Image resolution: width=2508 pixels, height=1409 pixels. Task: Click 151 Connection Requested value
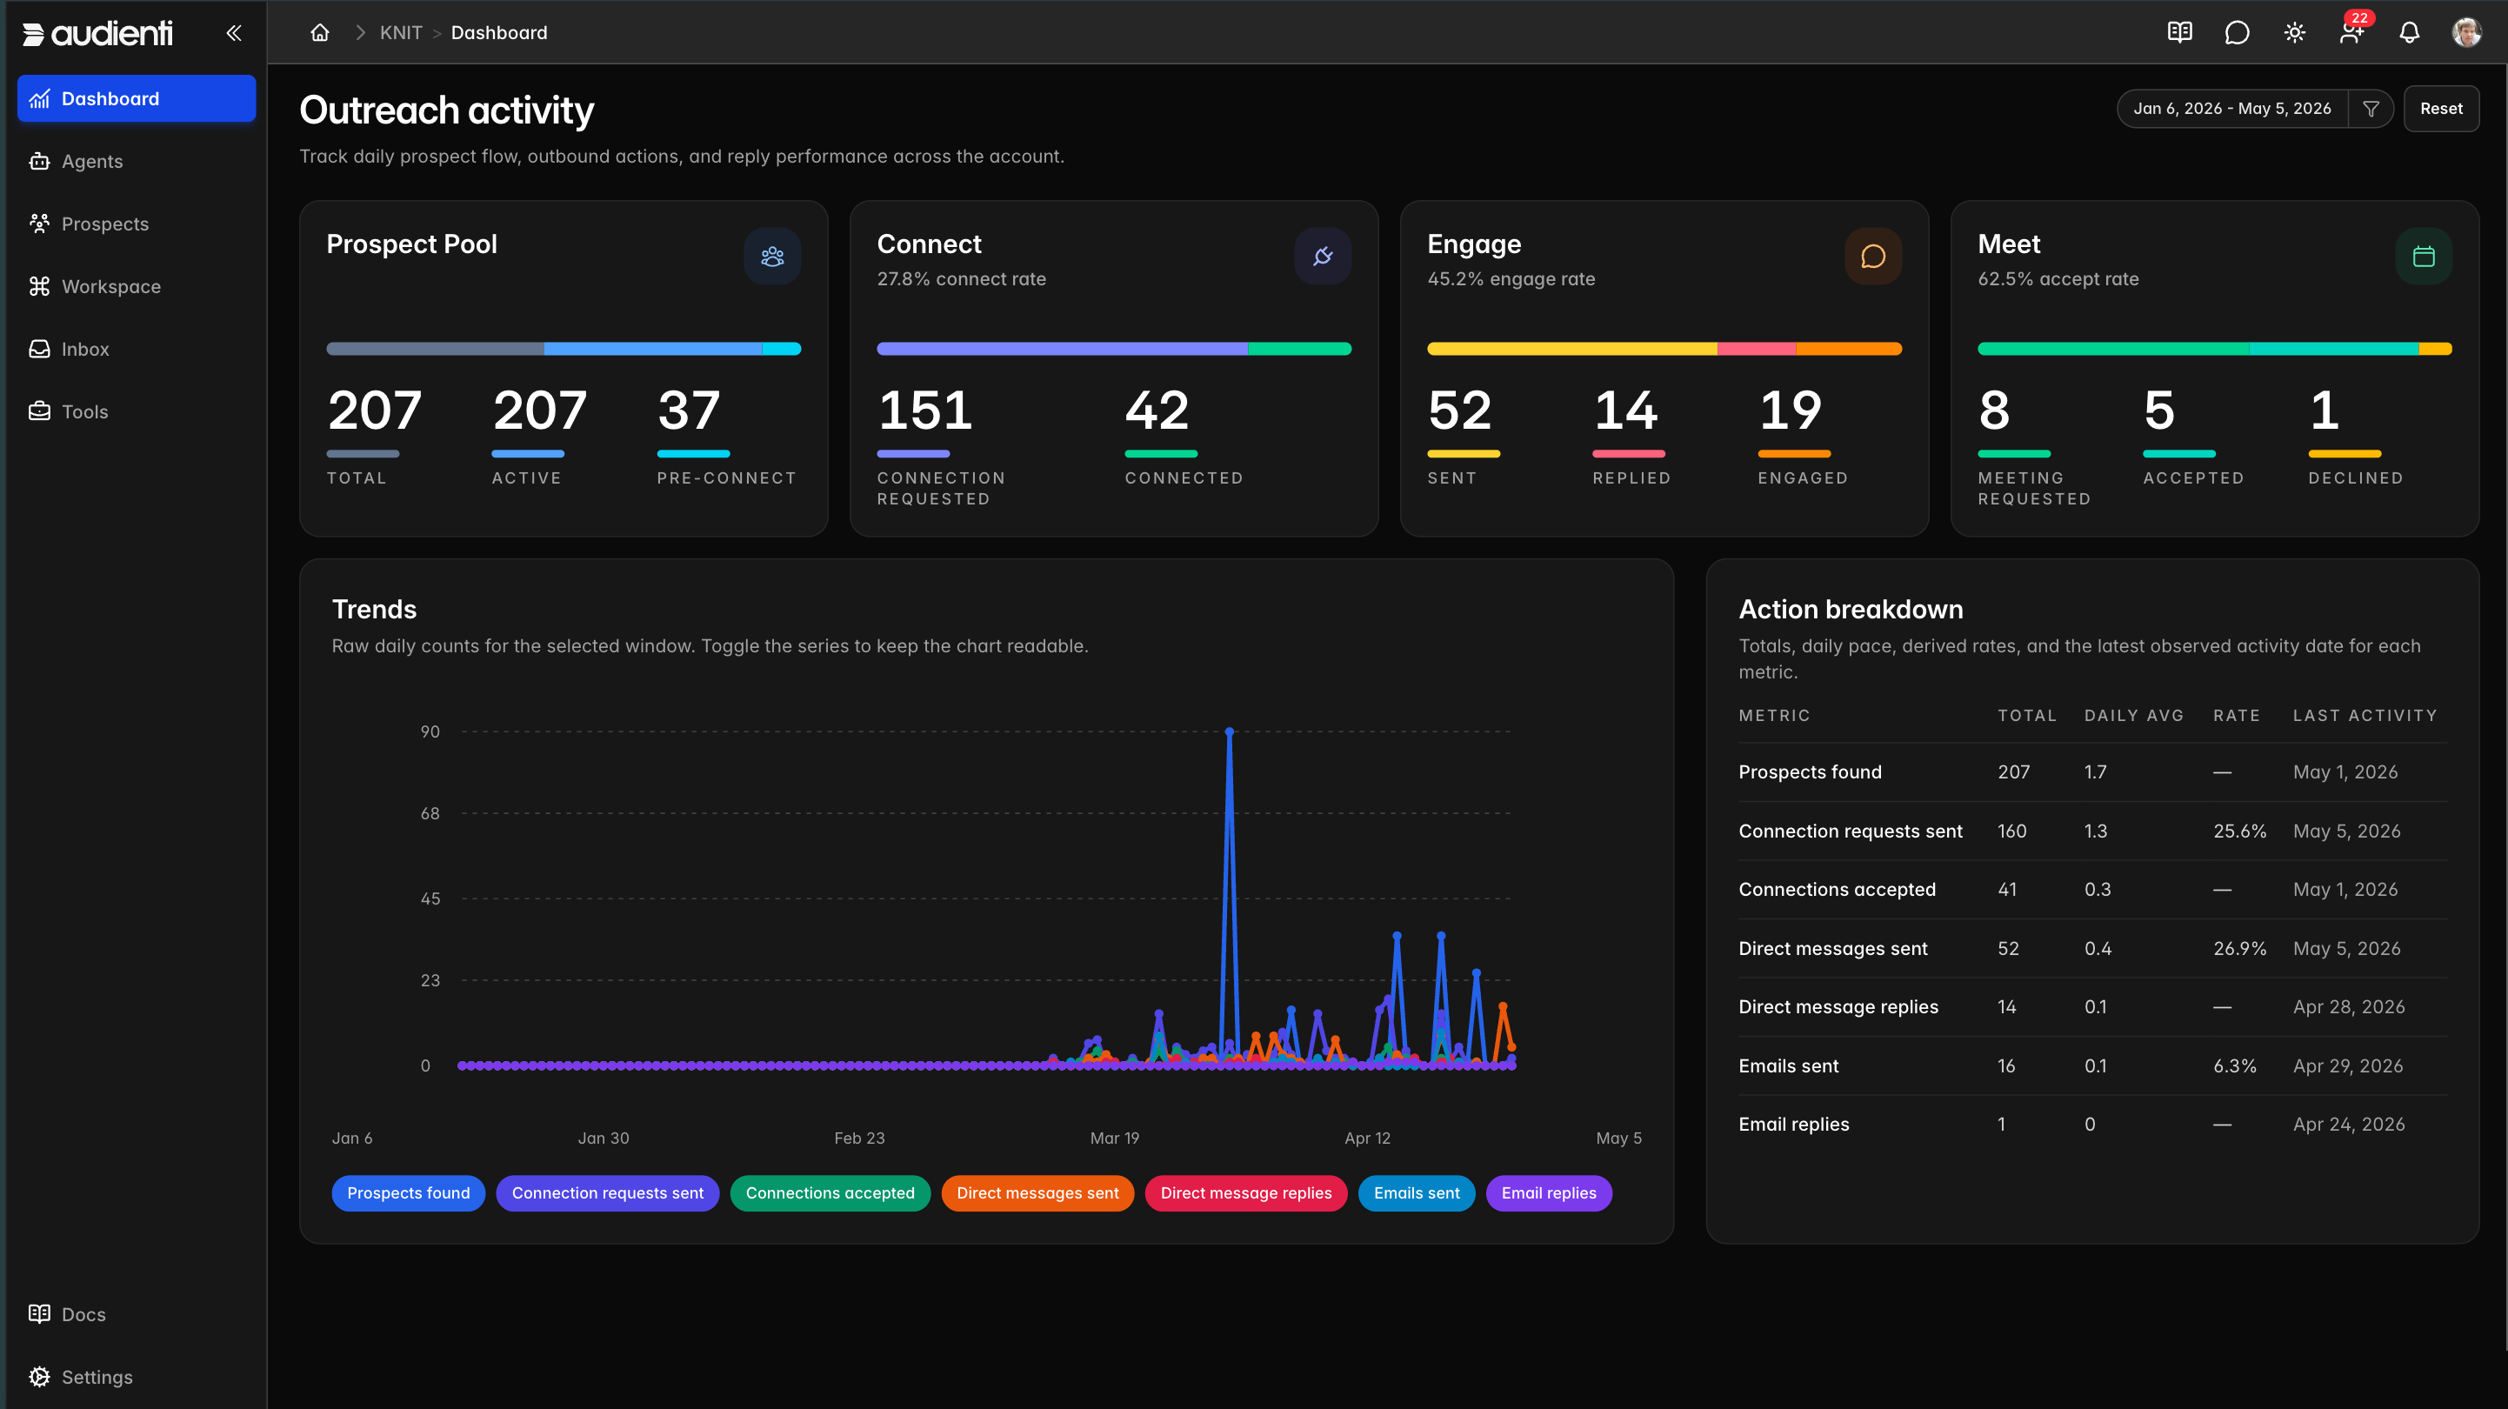(x=925, y=410)
